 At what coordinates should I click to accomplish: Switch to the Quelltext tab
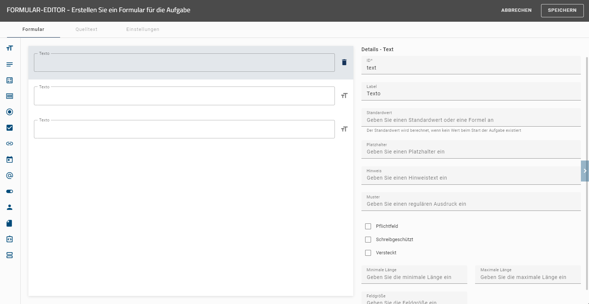[x=86, y=29]
